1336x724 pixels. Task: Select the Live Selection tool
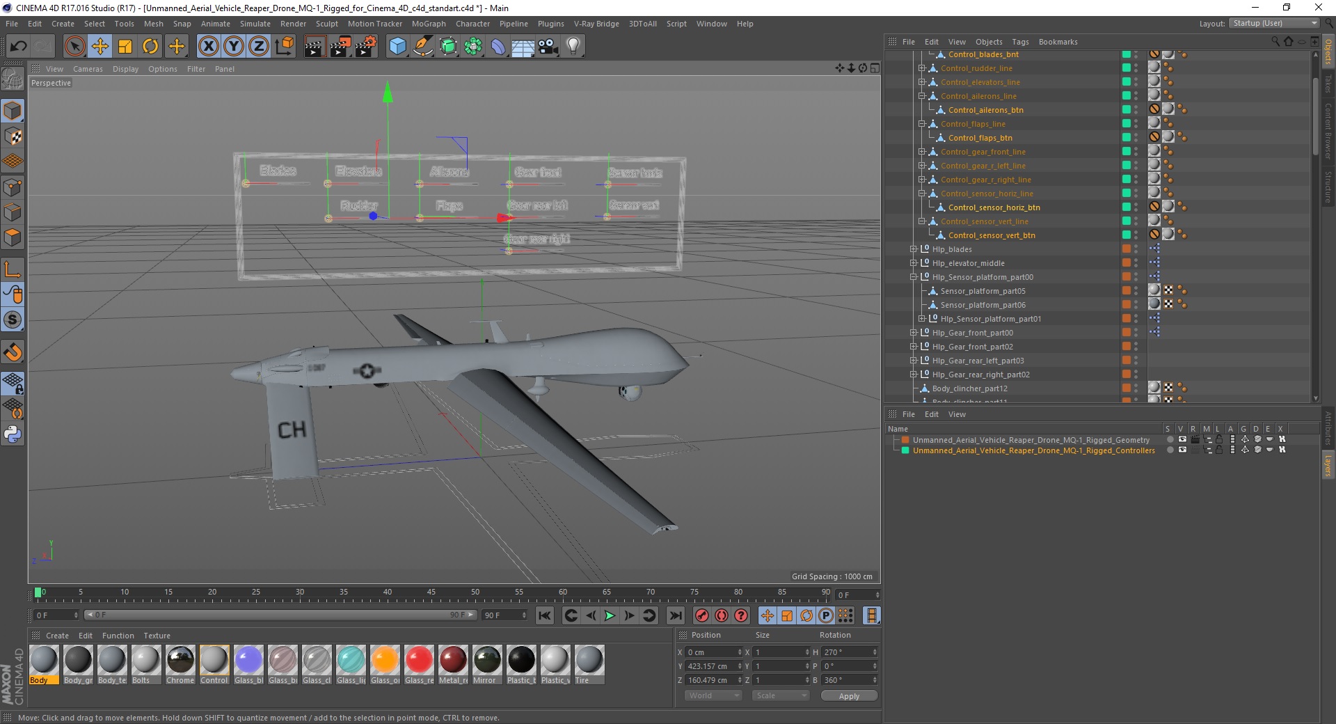click(x=74, y=47)
